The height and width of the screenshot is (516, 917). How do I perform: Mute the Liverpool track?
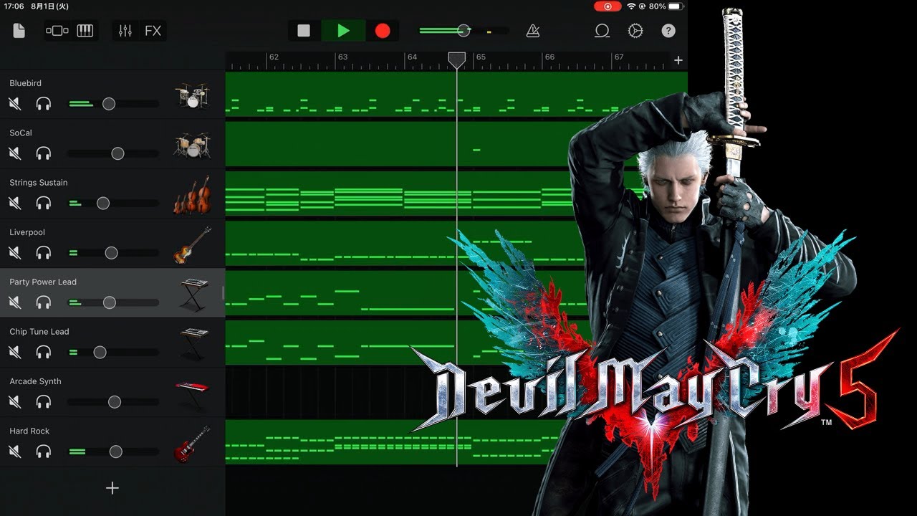(15, 253)
